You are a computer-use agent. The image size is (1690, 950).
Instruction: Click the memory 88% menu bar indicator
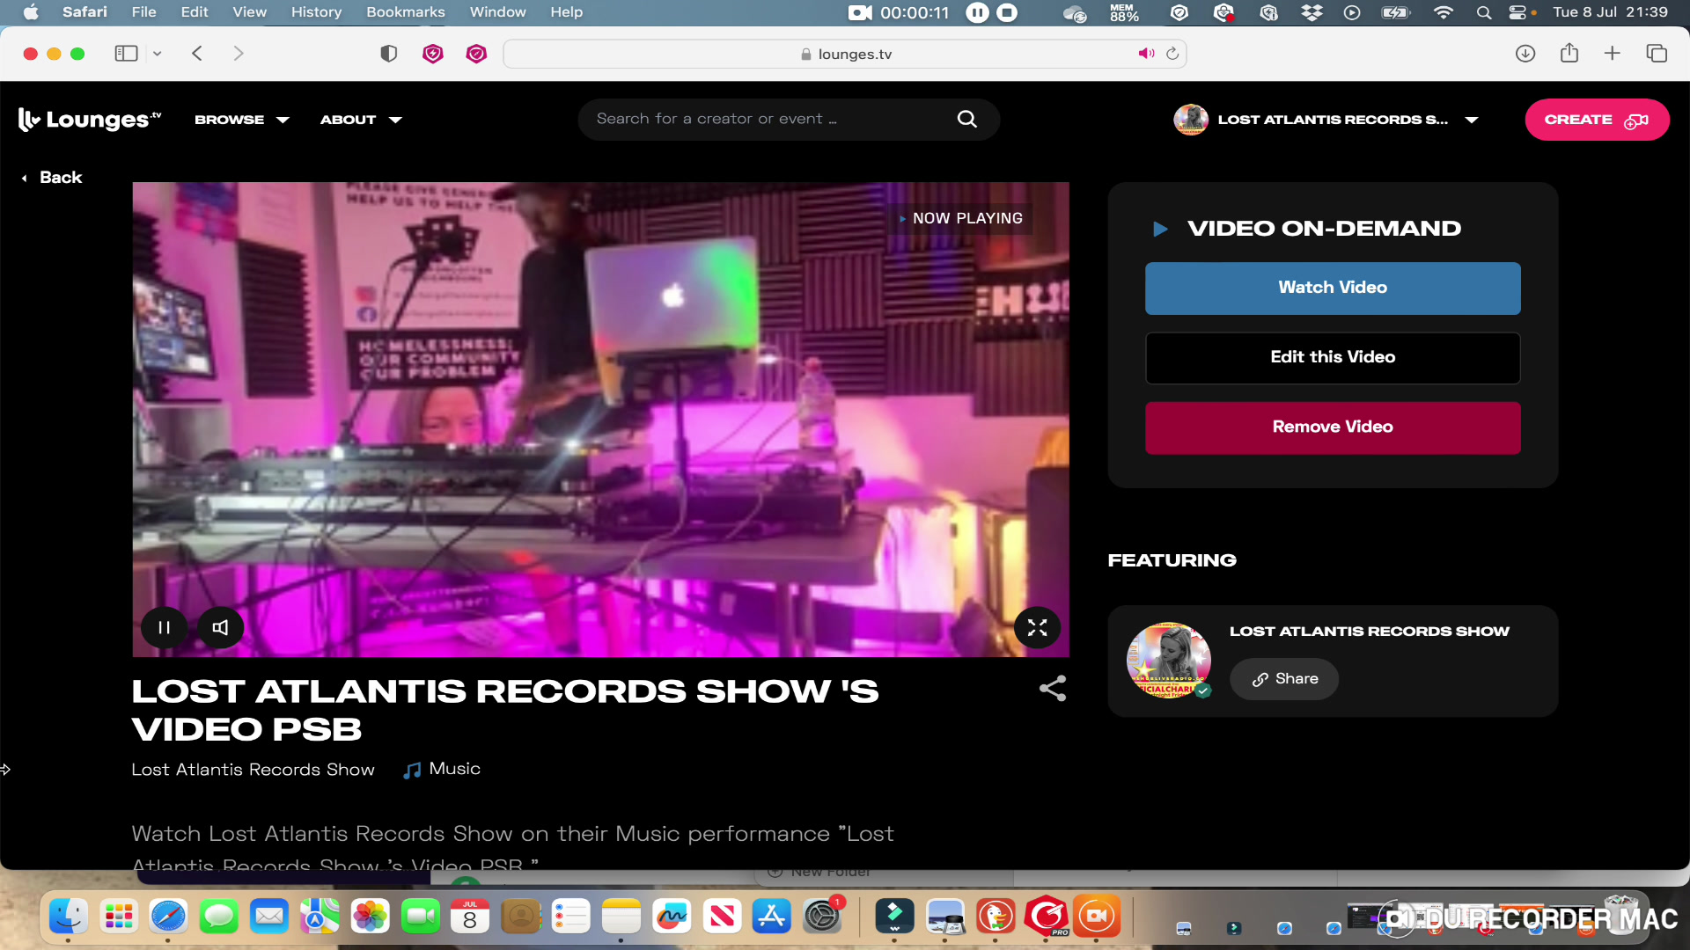coord(1124,12)
